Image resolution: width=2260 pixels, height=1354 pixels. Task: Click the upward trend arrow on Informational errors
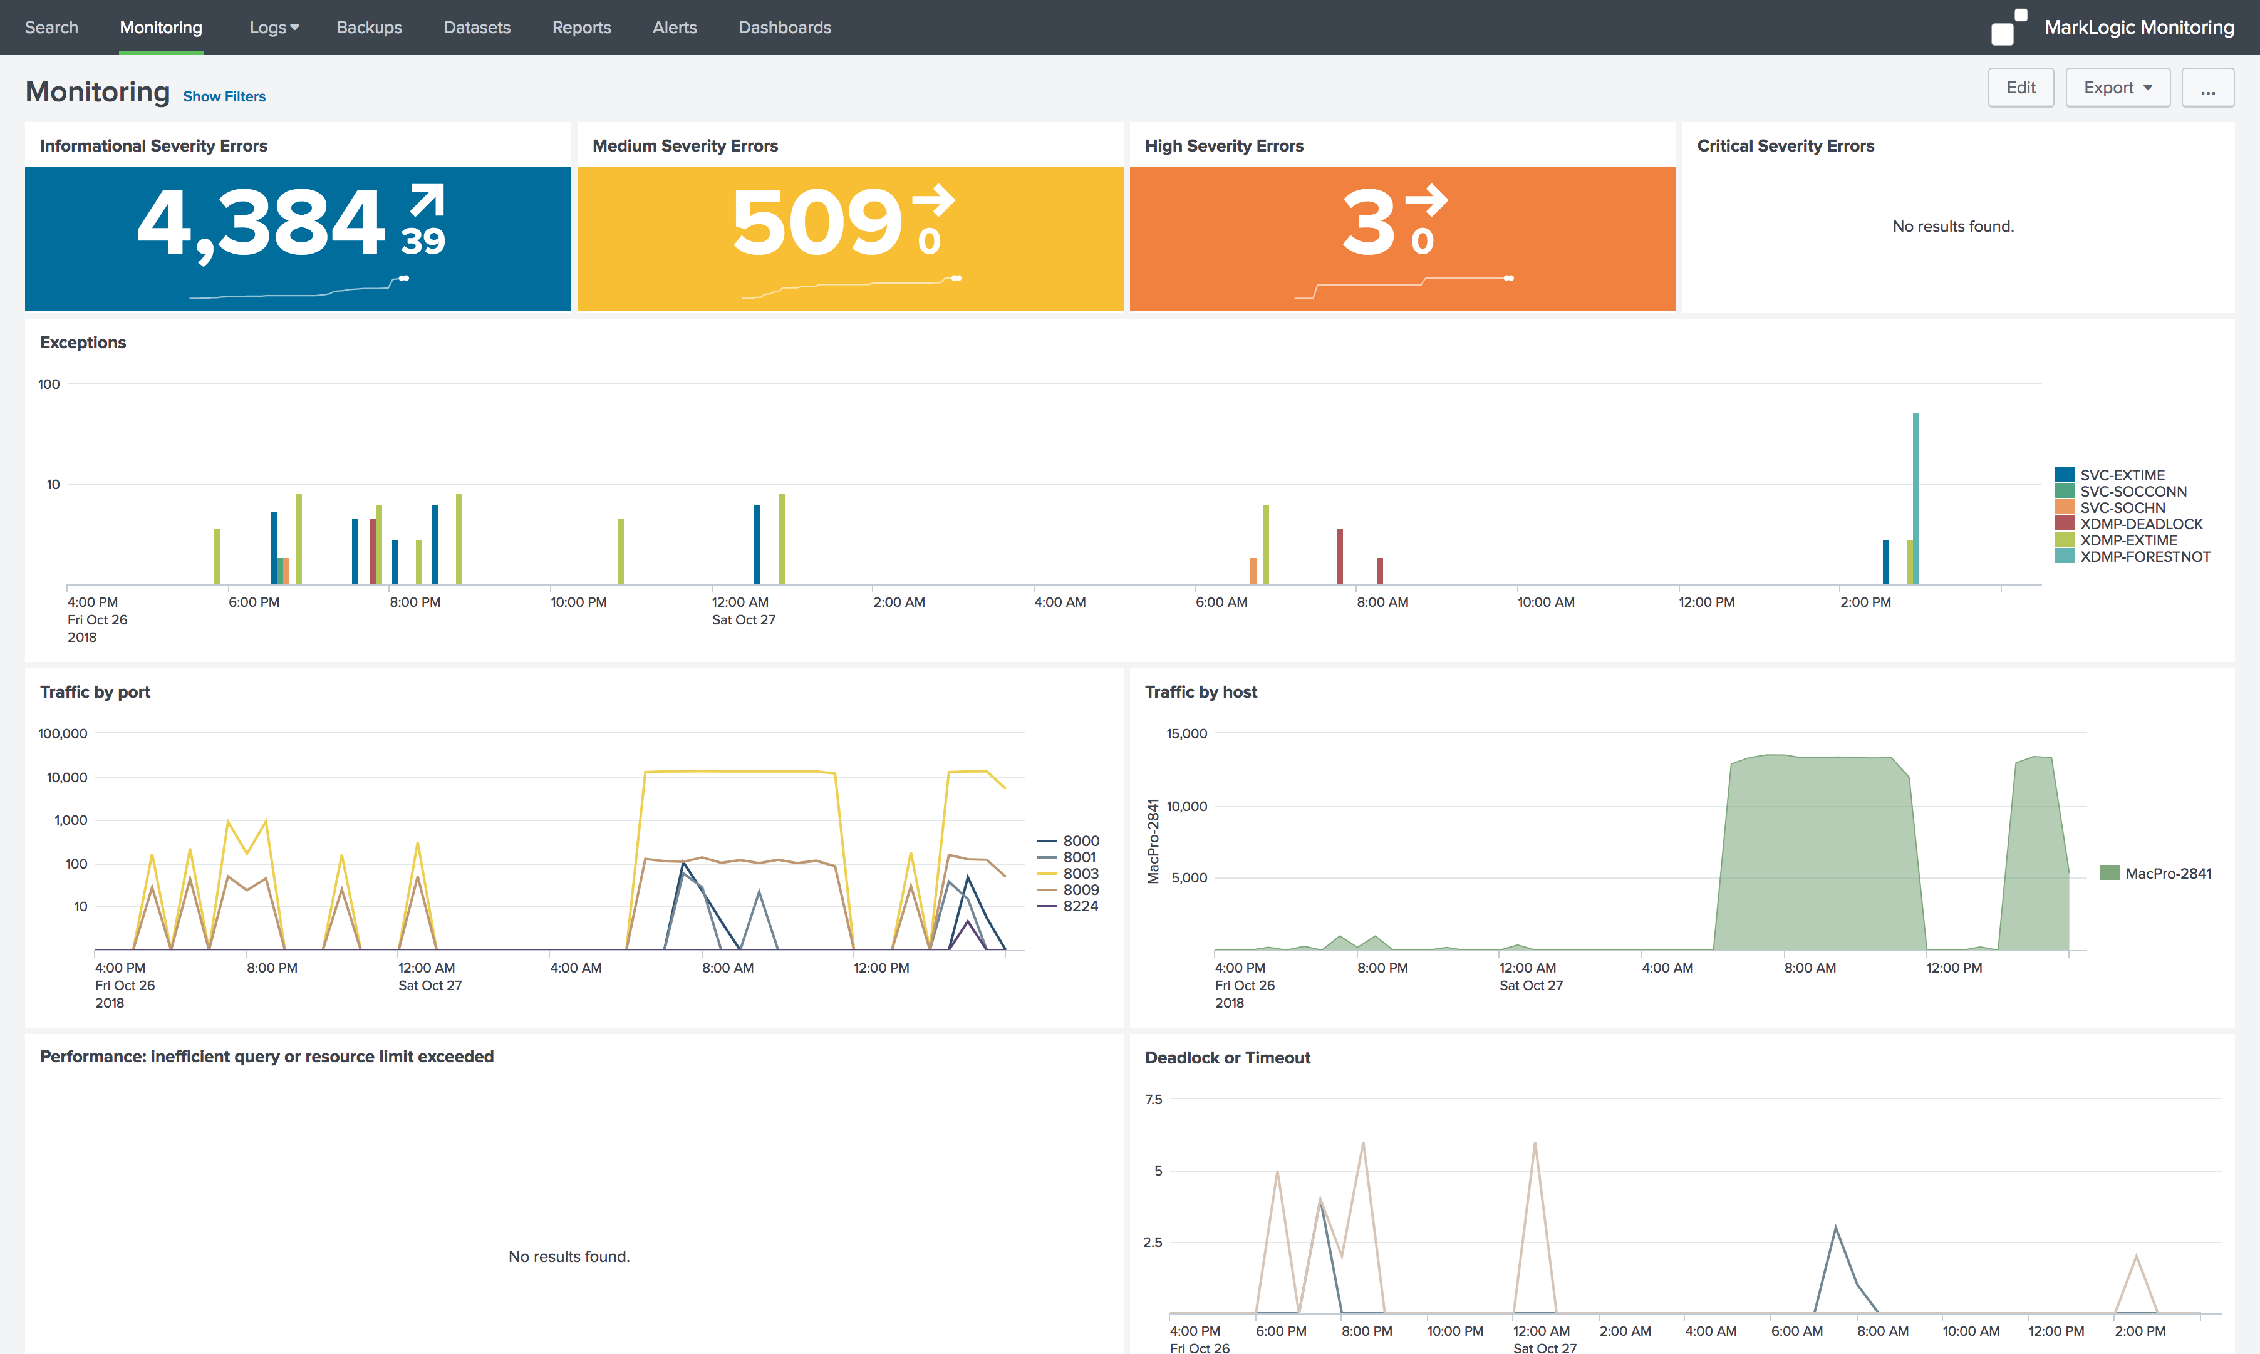tap(427, 201)
